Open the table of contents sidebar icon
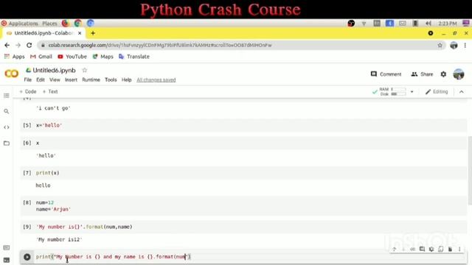Image resolution: width=472 pixels, height=265 pixels. (7, 96)
